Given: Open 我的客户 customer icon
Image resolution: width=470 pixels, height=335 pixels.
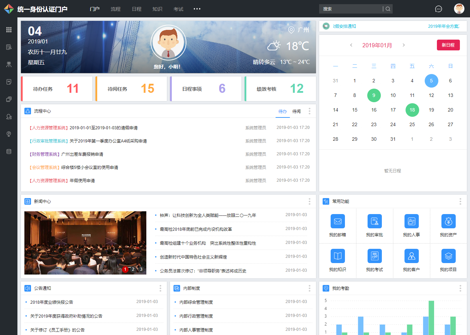Looking at the screenshot, I should click(x=411, y=256).
